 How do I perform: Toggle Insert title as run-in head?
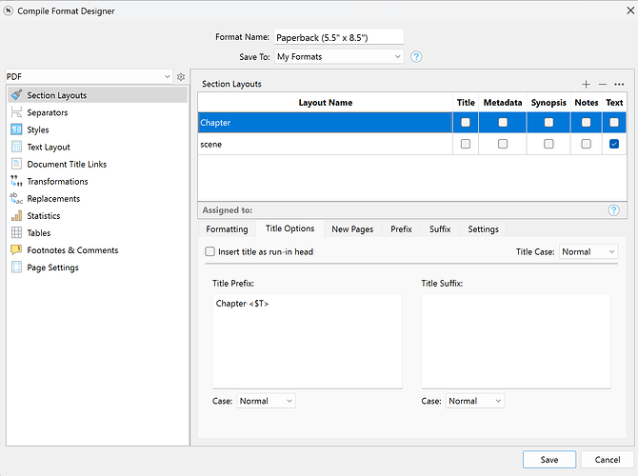pos(209,251)
